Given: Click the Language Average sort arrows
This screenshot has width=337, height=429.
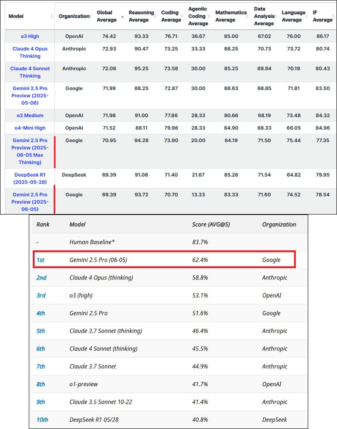Looking at the screenshot, I should coord(306,17).
